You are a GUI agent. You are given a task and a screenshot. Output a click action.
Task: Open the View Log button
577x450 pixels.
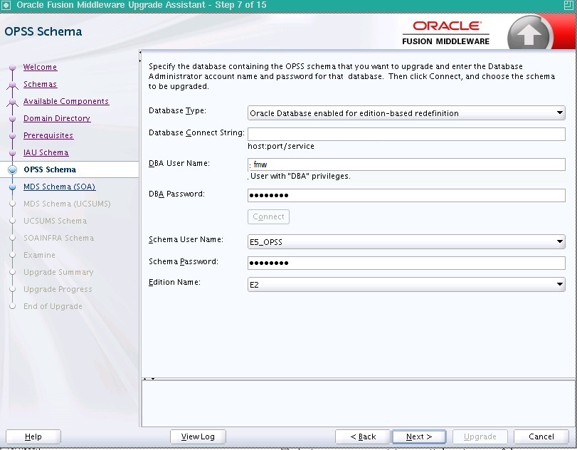click(x=198, y=436)
